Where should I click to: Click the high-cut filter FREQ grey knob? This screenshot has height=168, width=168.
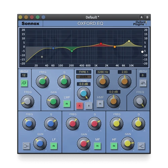point(140,101)
